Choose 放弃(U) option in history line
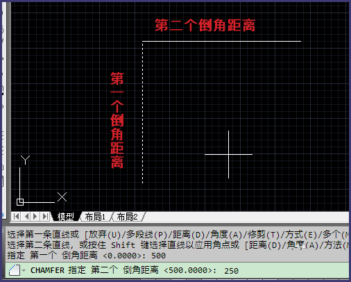 click(105, 235)
